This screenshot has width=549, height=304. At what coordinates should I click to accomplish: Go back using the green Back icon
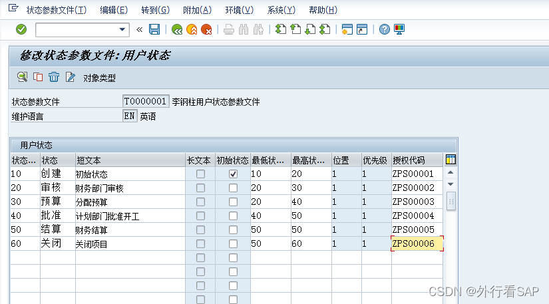[177, 29]
